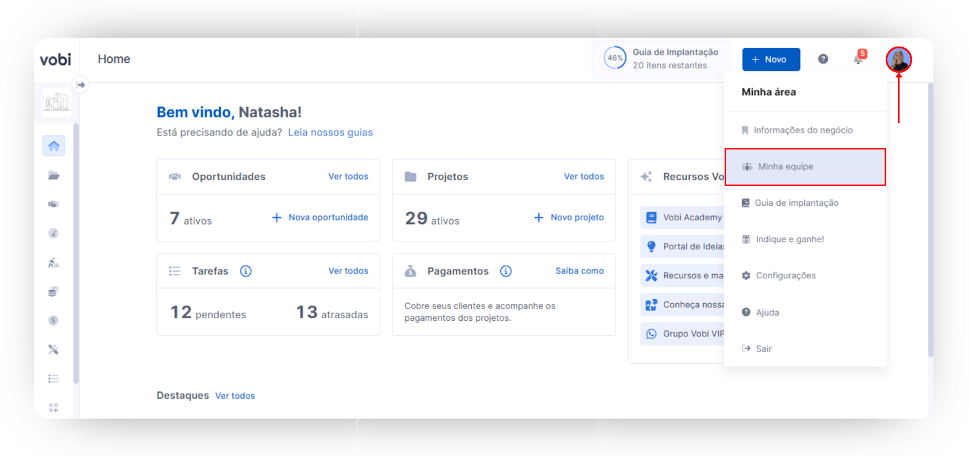Click the Novo button
The width and height of the screenshot is (969, 472).
(771, 59)
